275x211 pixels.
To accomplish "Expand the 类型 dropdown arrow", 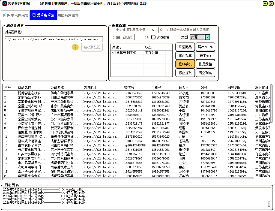I will 207,37.
